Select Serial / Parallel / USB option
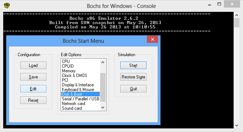243x132 pixels. pos(81,99)
